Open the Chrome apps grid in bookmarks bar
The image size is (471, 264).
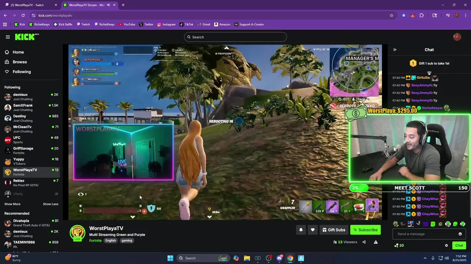click(5, 25)
